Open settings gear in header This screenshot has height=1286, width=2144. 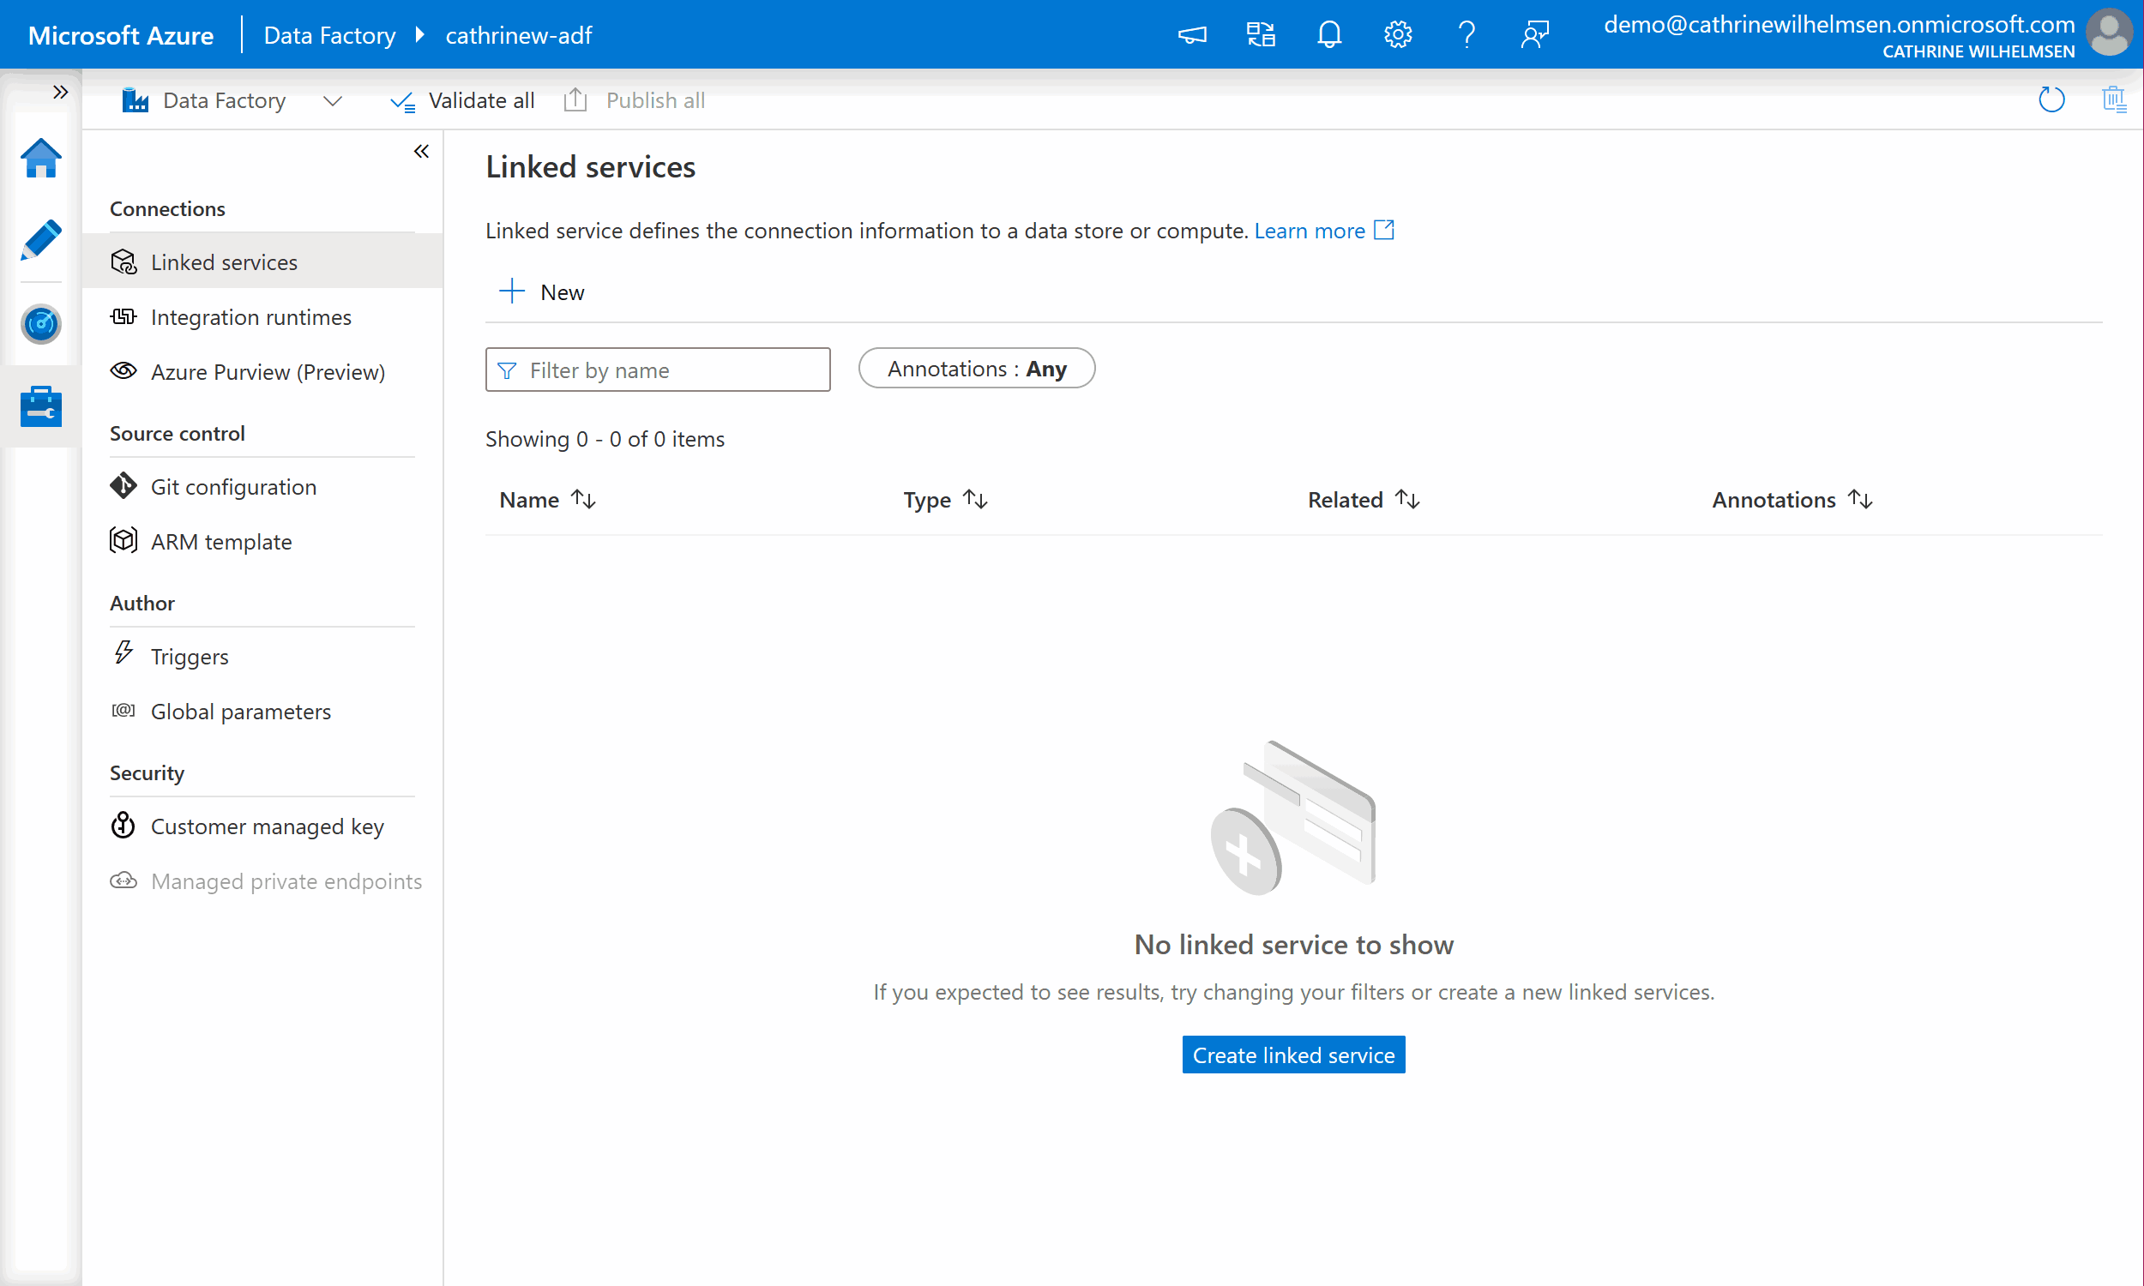1397,34
